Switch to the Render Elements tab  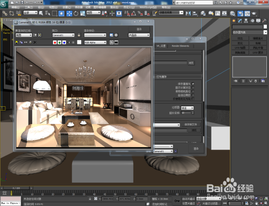pos(180,46)
